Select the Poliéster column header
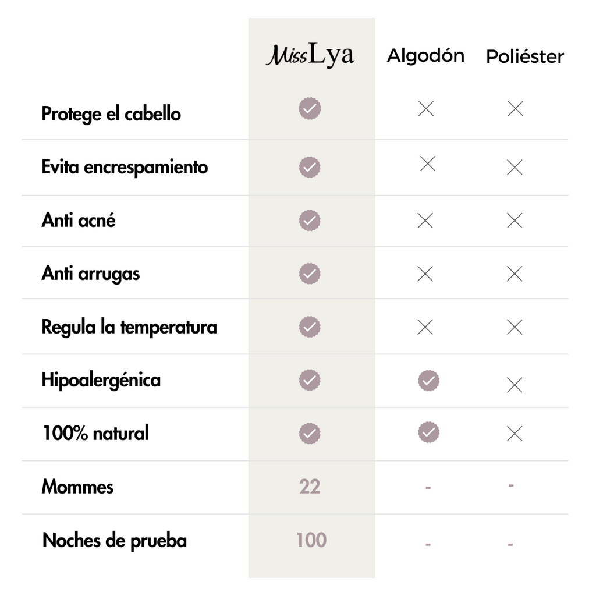Image resolution: width=596 pixels, height=596 pixels. [525, 56]
